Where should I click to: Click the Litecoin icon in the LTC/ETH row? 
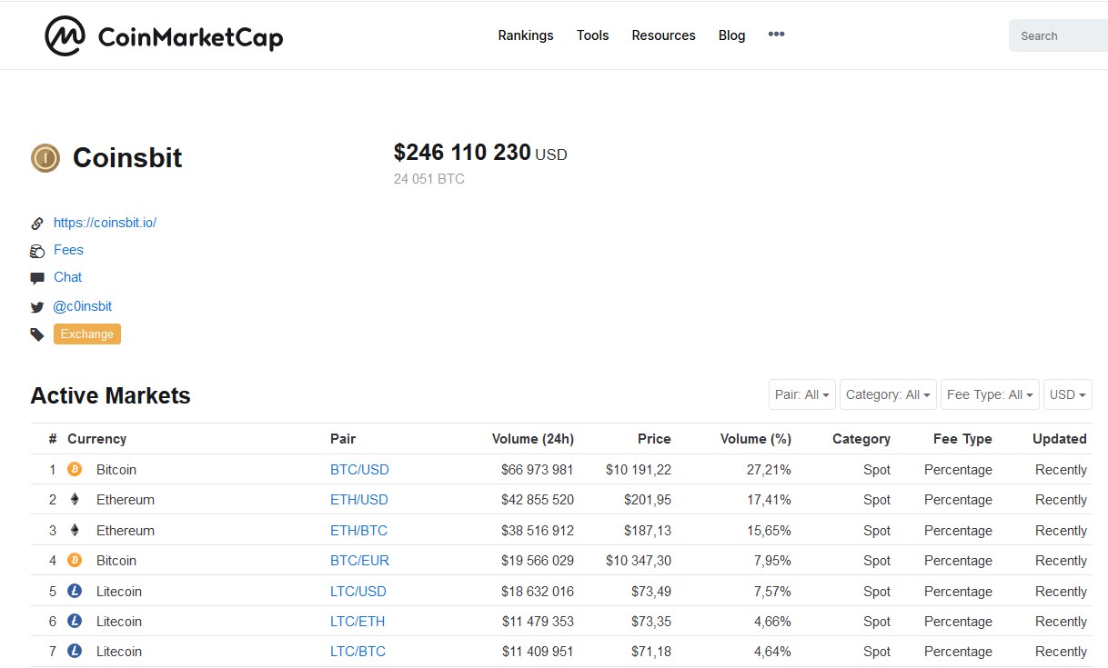click(75, 621)
